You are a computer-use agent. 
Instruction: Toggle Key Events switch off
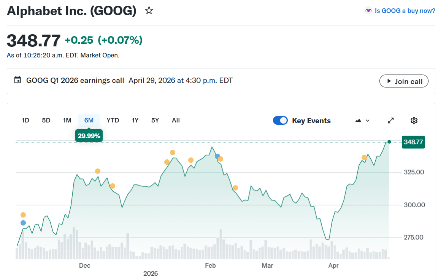280,121
